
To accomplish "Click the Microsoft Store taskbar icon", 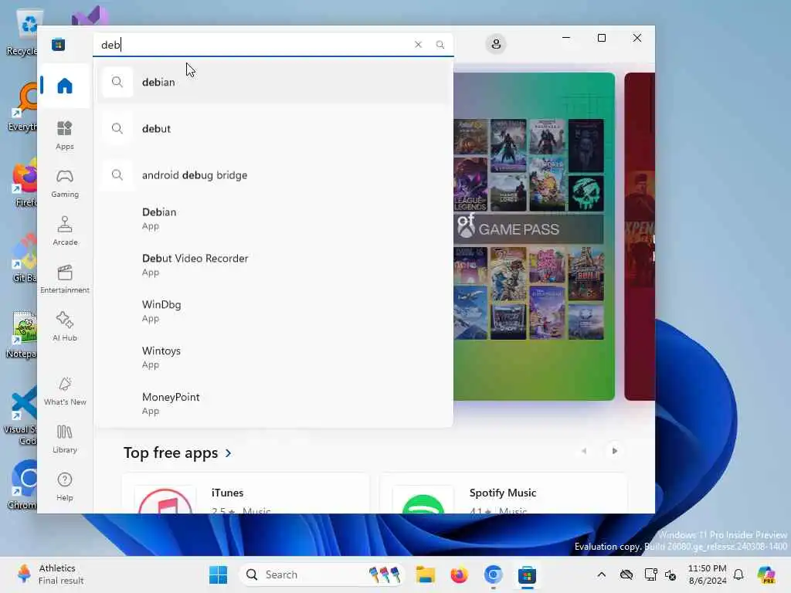I will tap(527, 574).
